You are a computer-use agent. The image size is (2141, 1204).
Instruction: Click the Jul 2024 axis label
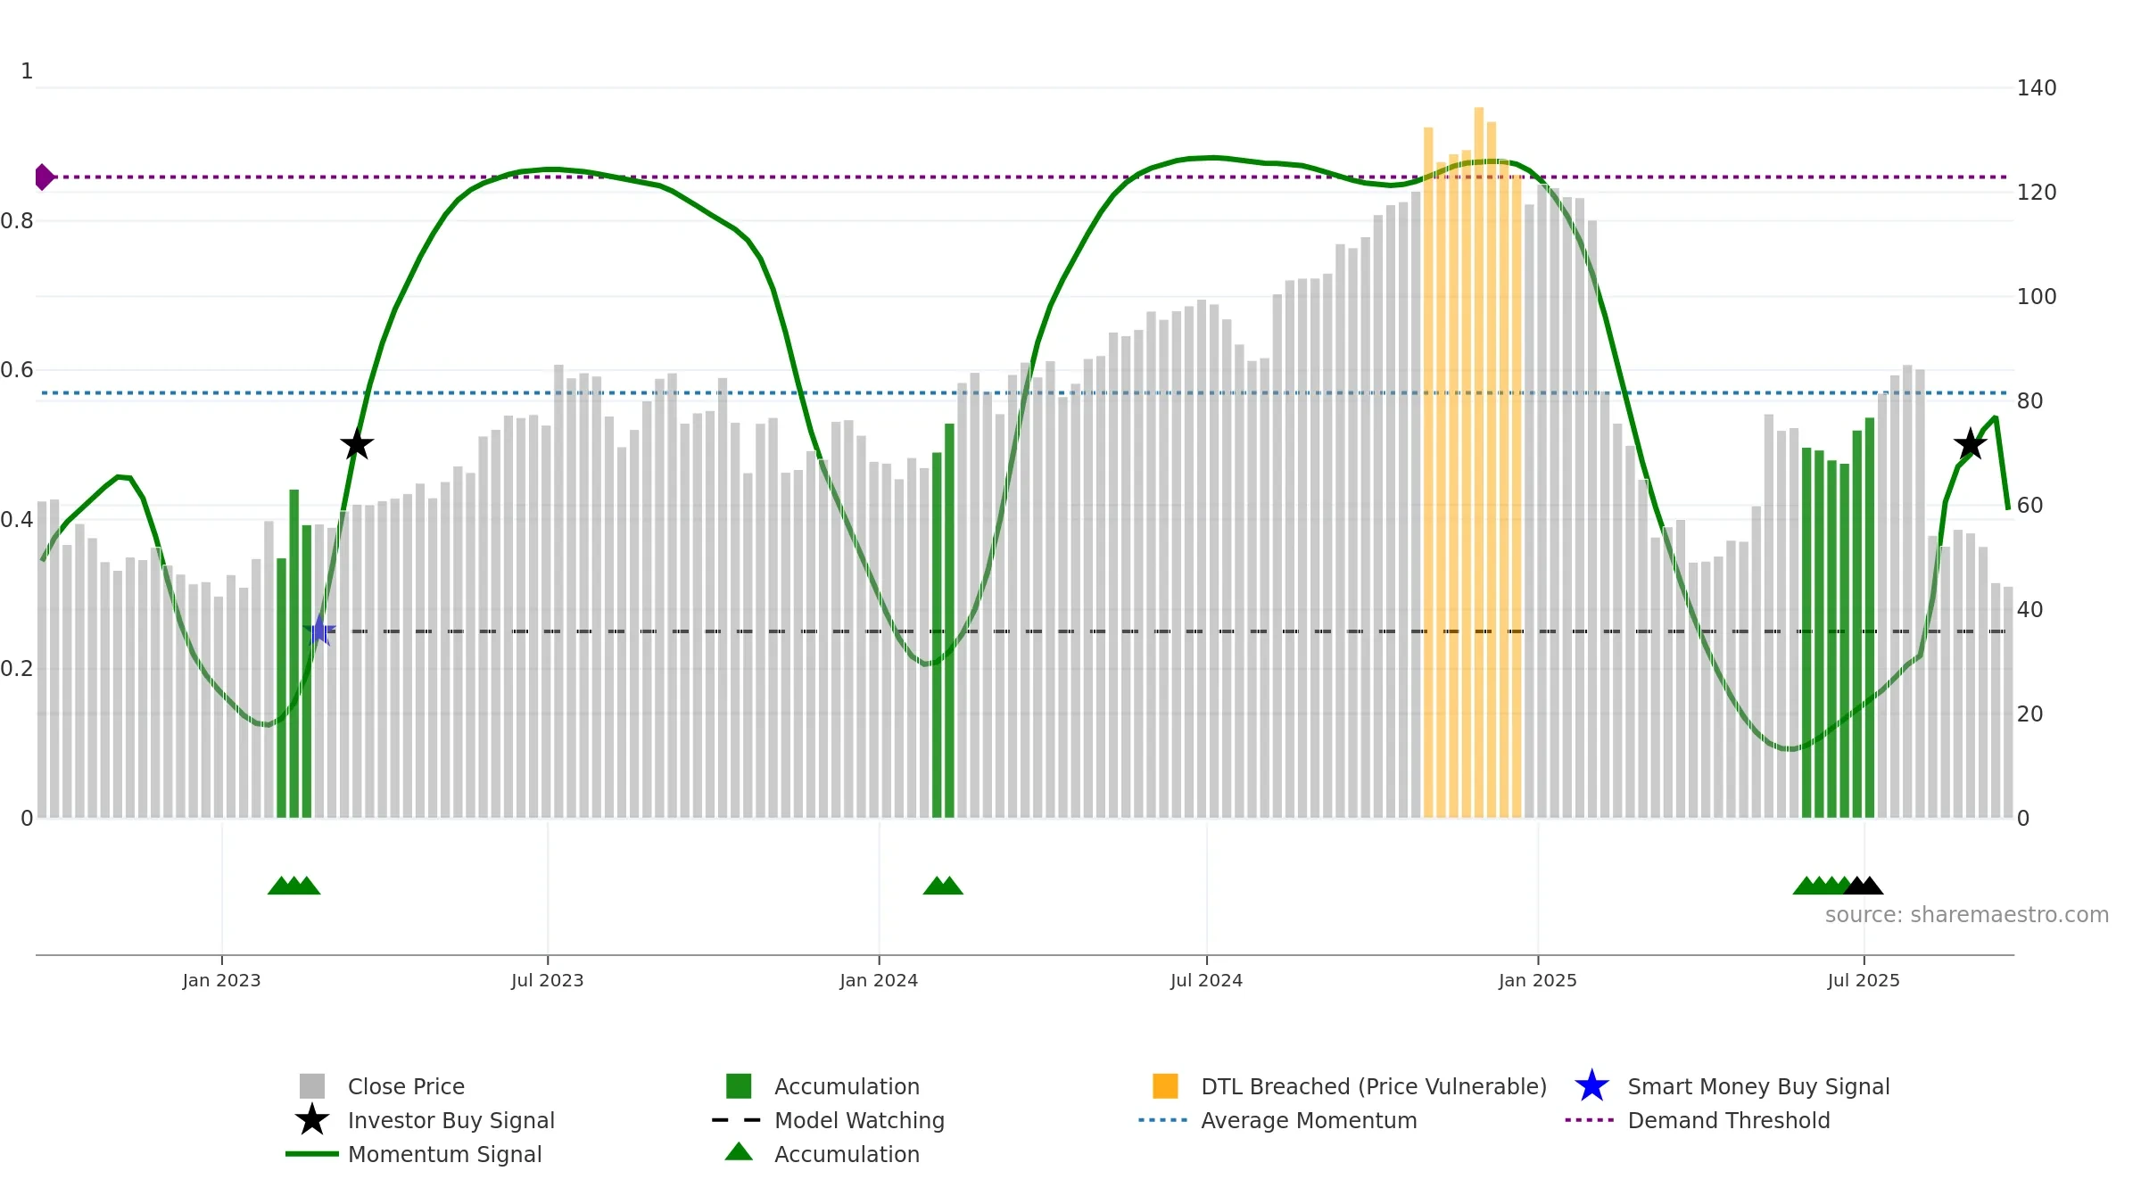[x=1206, y=981]
